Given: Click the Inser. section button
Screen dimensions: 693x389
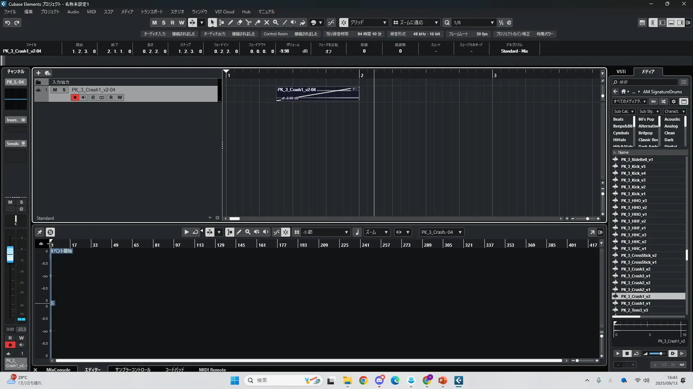Looking at the screenshot, I should click(x=12, y=120).
